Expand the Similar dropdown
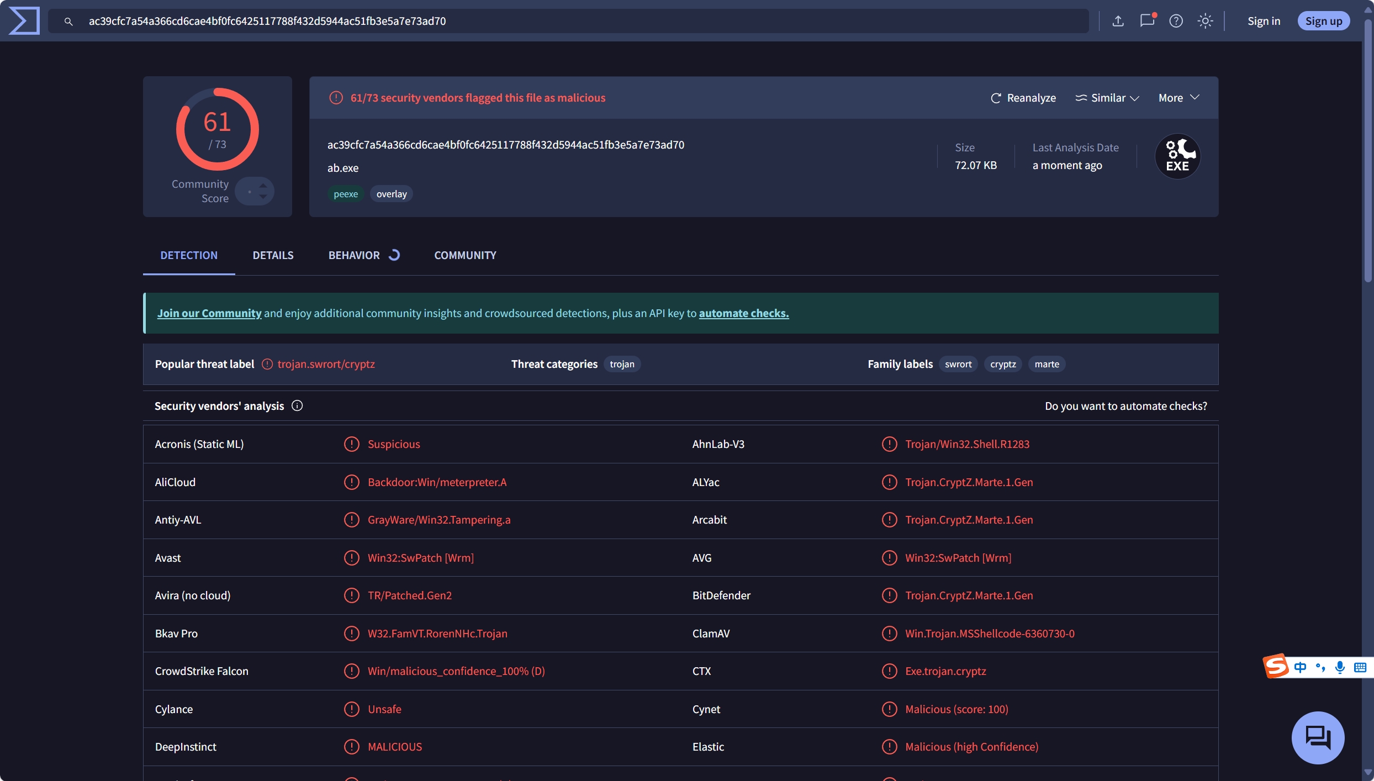 pyautogui.click(x=1107, y=98)
